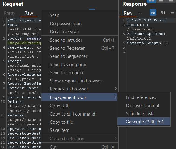The width and height of the screenshot is (176, 149).
Task: Toggle show non-printable characters \n icon
Action: [x=163, y=12]
